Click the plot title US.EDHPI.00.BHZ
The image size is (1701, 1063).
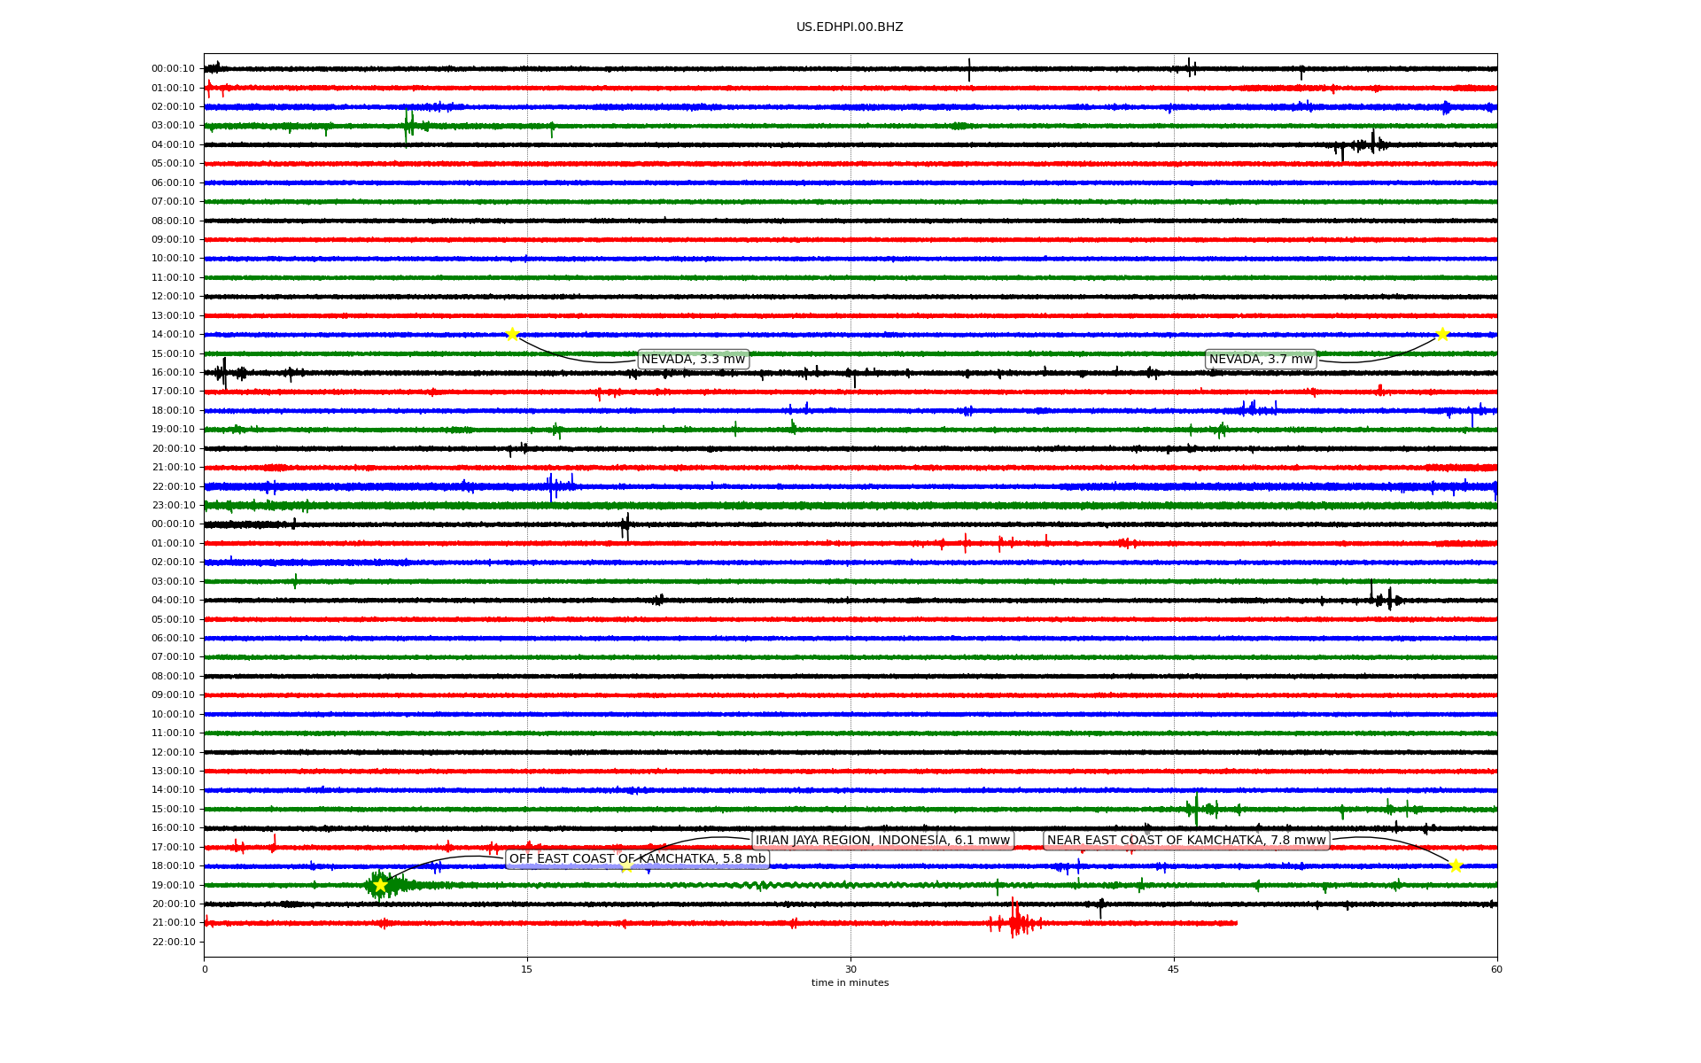pos(850,27)
